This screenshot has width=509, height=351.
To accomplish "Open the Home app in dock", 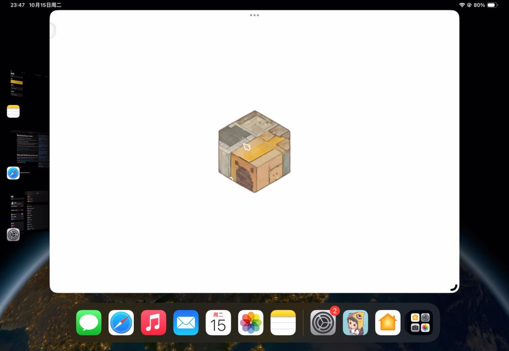I will tap(388, 322).
